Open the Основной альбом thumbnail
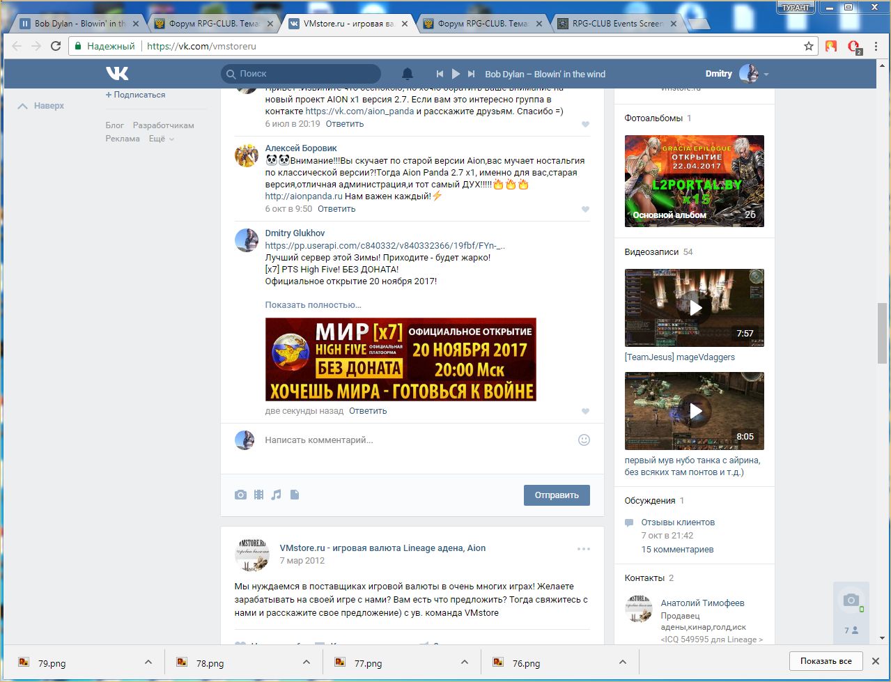This screenshot has height=682, width=891. (x=694, y=181)
